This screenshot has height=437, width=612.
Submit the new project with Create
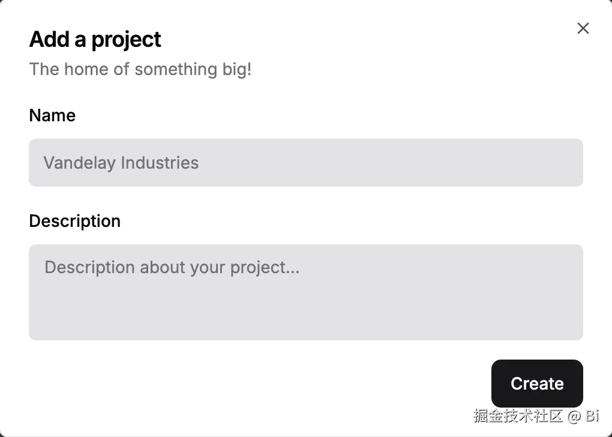point(537,384)
